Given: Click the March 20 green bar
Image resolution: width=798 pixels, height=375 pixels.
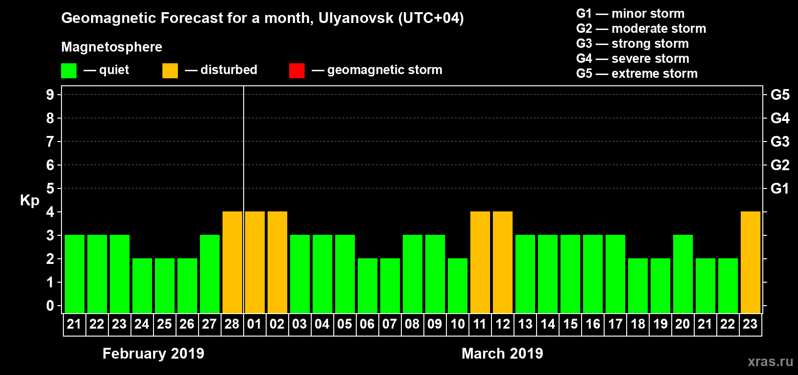Looking at the screenshot, I should point(683,274).
